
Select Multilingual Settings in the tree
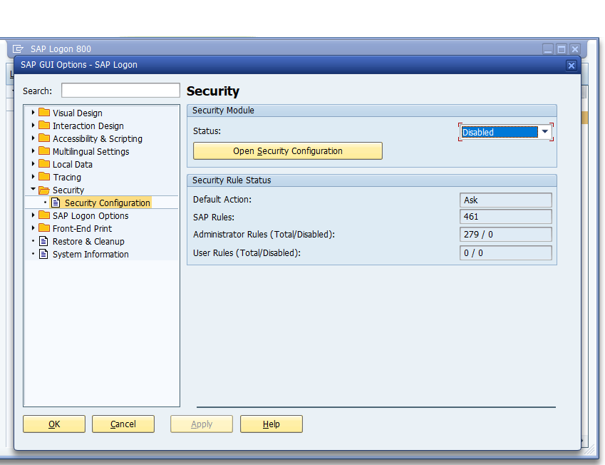tap(91, 151)
